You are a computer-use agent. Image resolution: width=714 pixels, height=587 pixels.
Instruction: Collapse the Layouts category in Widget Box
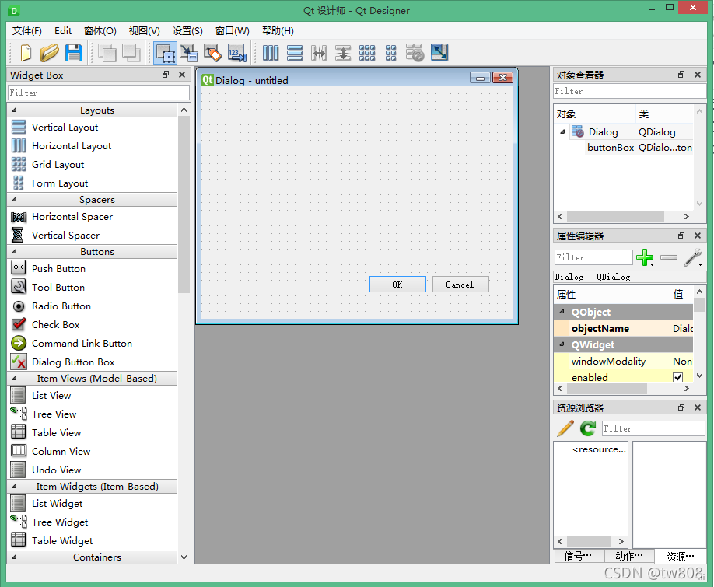coord(14,110)
